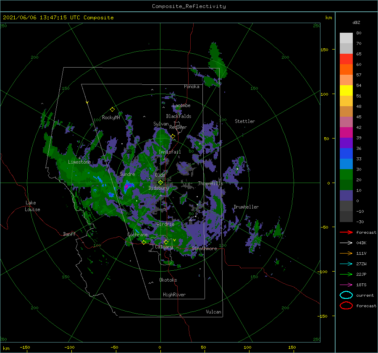Screen dimensions: 378x353
Task: Click the Blackfalds city label
Action: 178,116
